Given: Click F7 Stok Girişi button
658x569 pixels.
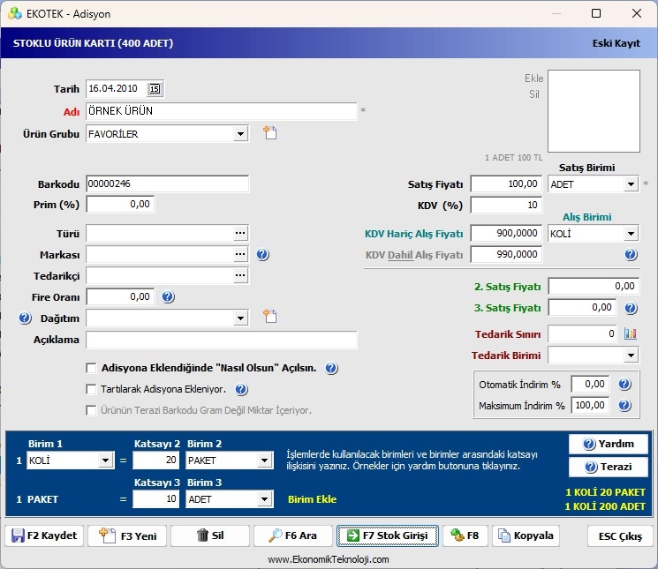Looking at the screenshot, I should [x=388, y=535].
